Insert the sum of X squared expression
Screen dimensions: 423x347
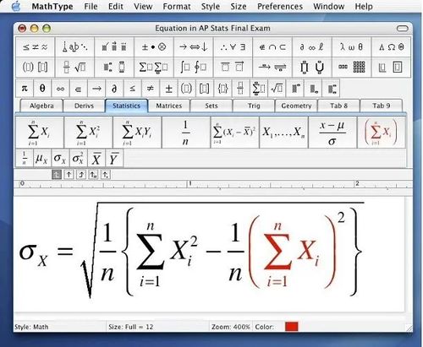click(x=88, y=133)
